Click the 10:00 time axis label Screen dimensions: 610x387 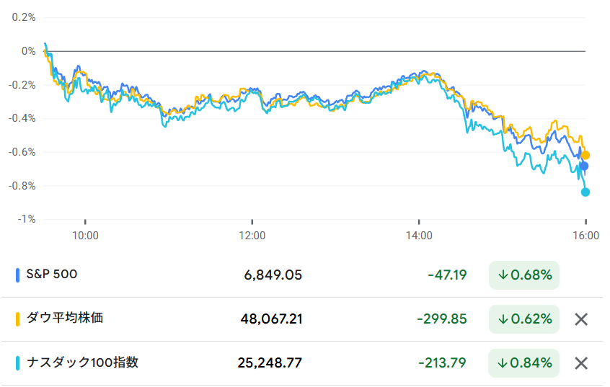(85, 235)
